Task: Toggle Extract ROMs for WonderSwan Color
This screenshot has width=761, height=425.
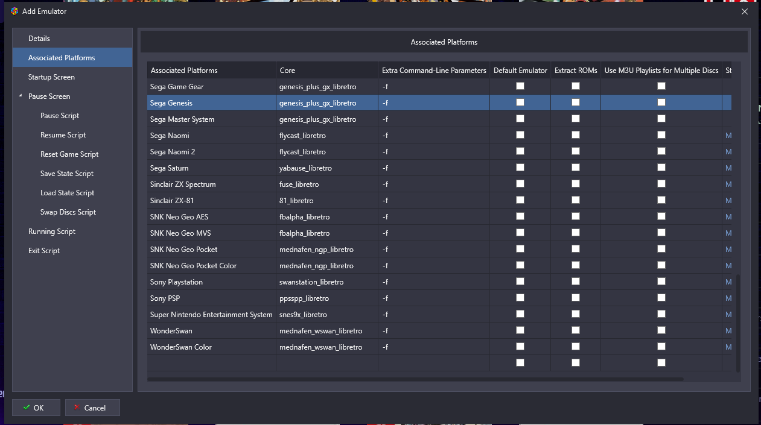Action: pos(576,347)
